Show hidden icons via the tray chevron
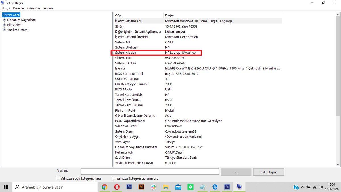This screenshot has width=341, height=192. (x=302, y=187)
